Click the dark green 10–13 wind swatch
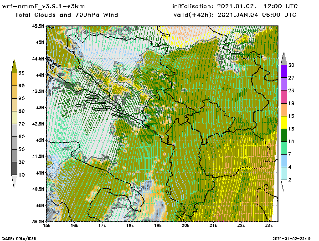 point(284,135)
